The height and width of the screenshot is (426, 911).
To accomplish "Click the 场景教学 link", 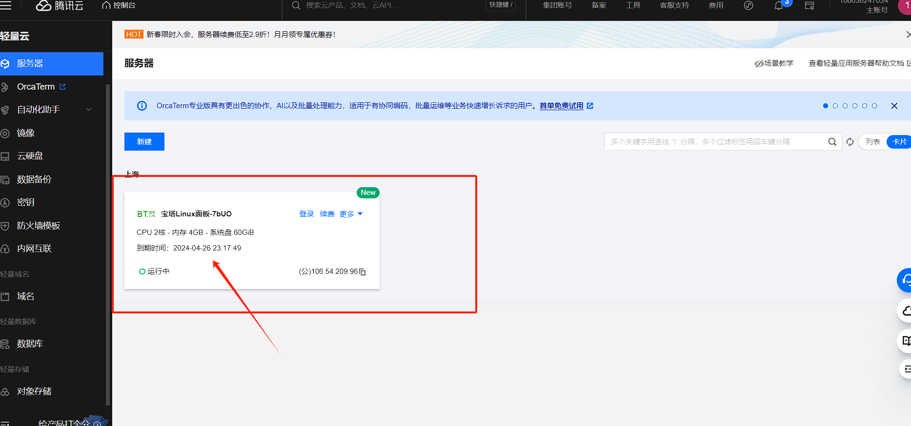I will point(774,63).
